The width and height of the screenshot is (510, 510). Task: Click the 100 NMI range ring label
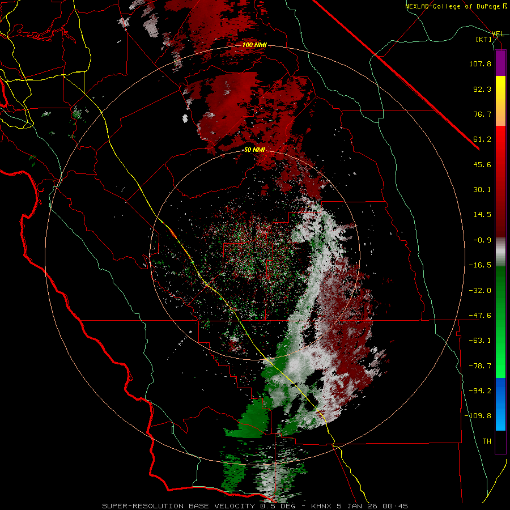[254, 45]
